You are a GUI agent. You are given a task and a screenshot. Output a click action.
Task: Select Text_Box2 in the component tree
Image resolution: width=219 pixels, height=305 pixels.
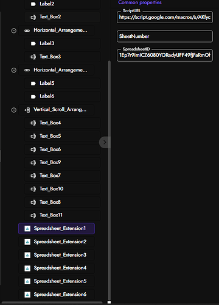pyautogui.click(x=62, y=17)
